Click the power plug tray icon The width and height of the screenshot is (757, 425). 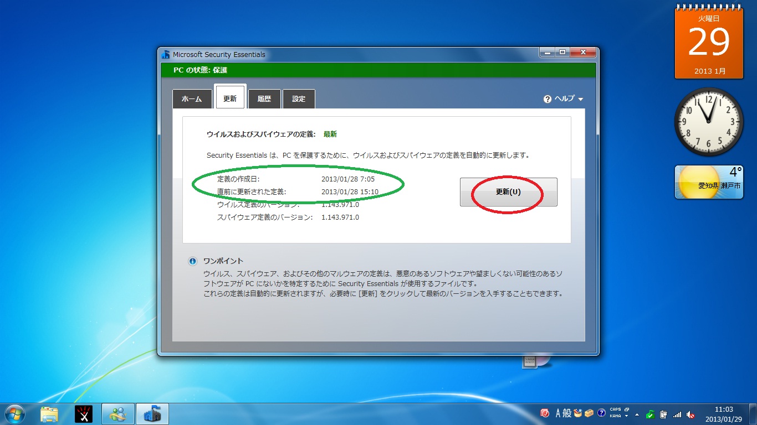664,414
